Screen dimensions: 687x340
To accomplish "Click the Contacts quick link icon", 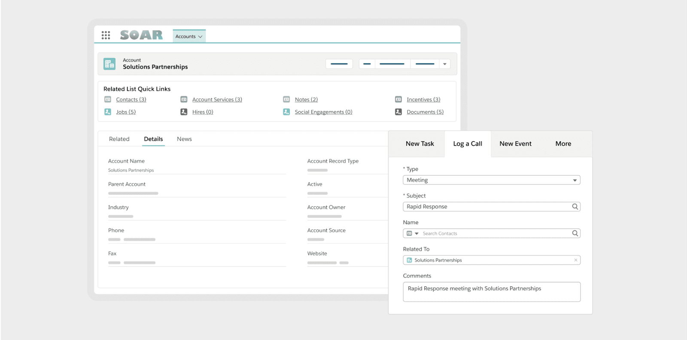I will pyautogui.click(x=108, y=99).
